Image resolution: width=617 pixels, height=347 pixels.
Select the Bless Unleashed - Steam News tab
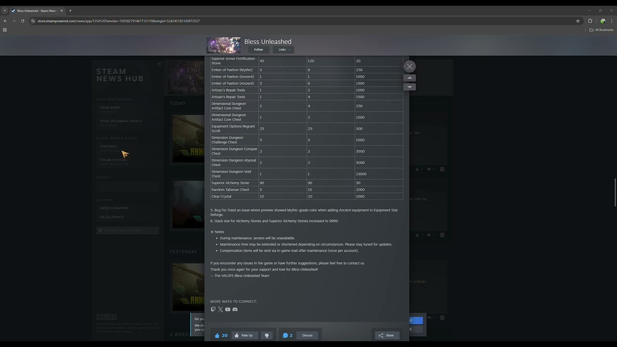tap(37, 11)
